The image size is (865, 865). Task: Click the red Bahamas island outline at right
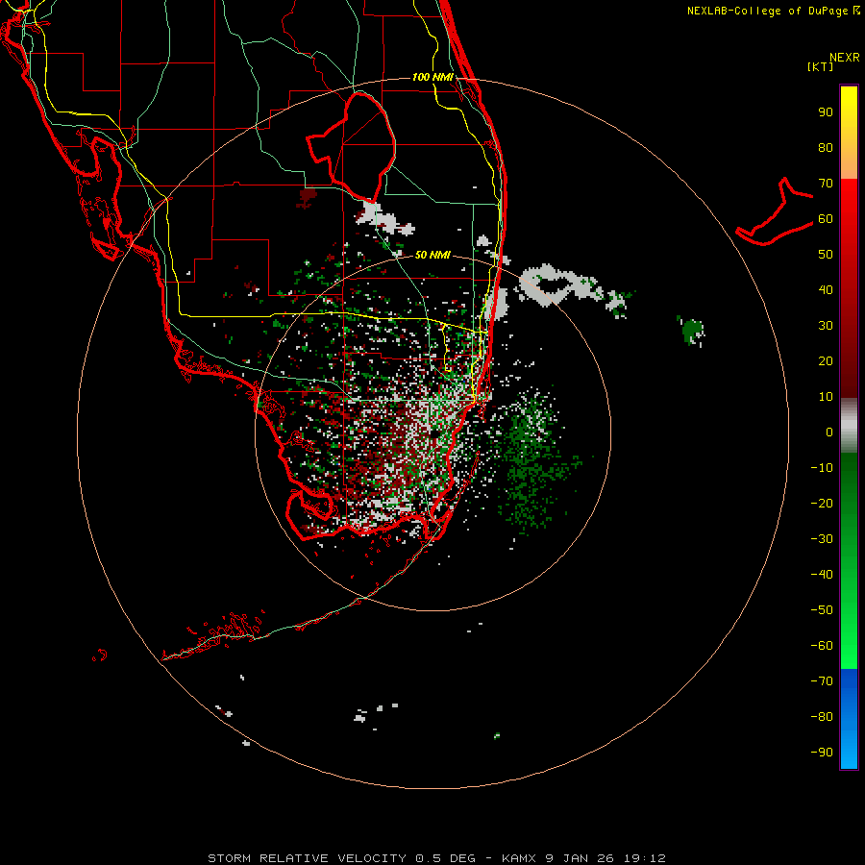(775, 211)
